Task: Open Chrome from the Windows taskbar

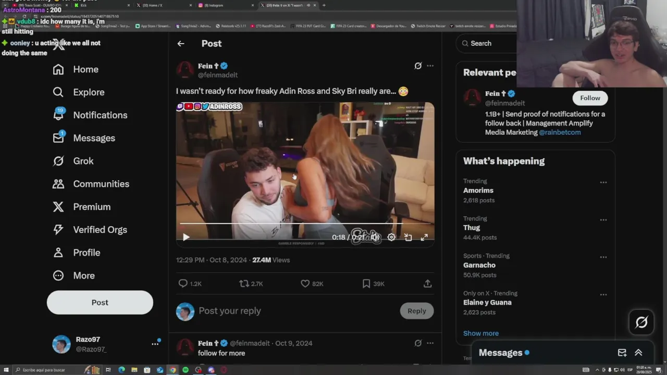Action: (172, 370)
